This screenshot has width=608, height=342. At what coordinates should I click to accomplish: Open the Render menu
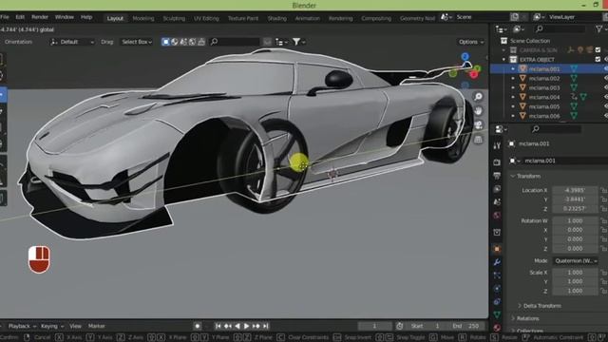[40, 17]
